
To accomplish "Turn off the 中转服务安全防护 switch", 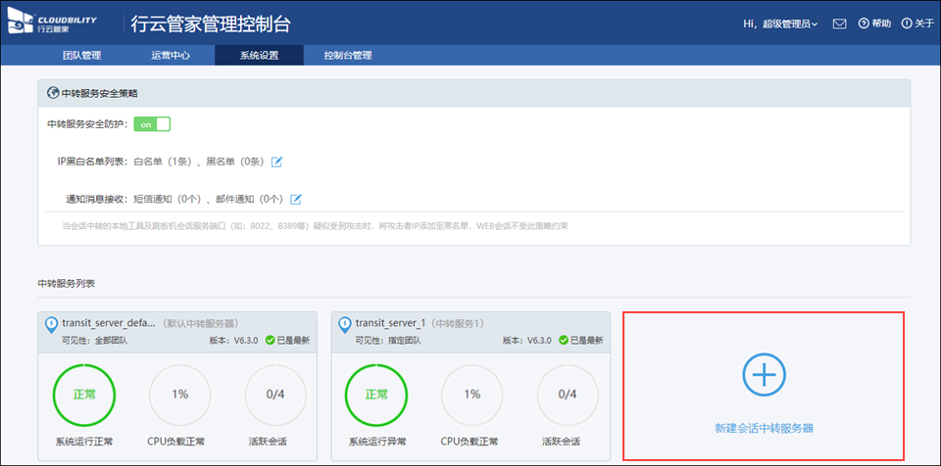I will 152,124.
